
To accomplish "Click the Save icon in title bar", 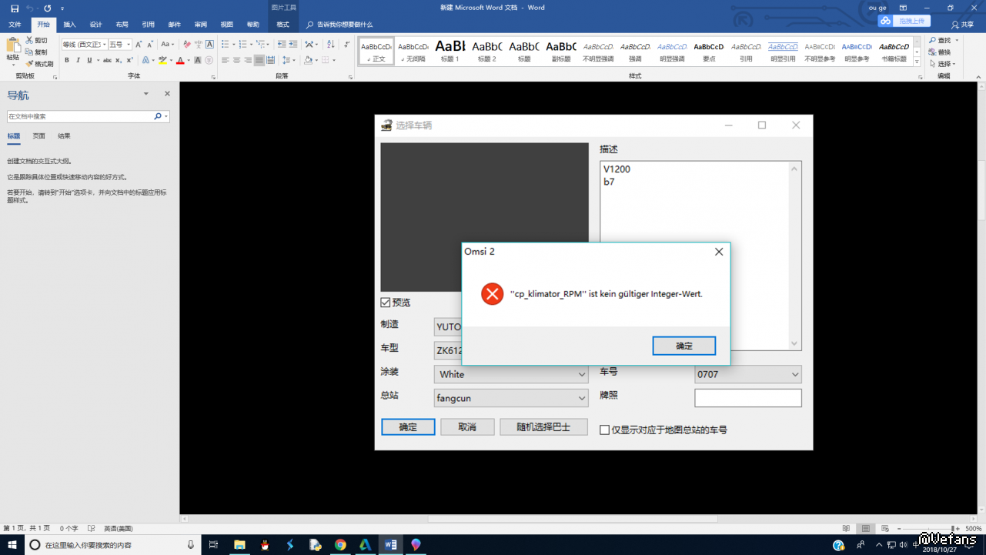I will (15, 8).
